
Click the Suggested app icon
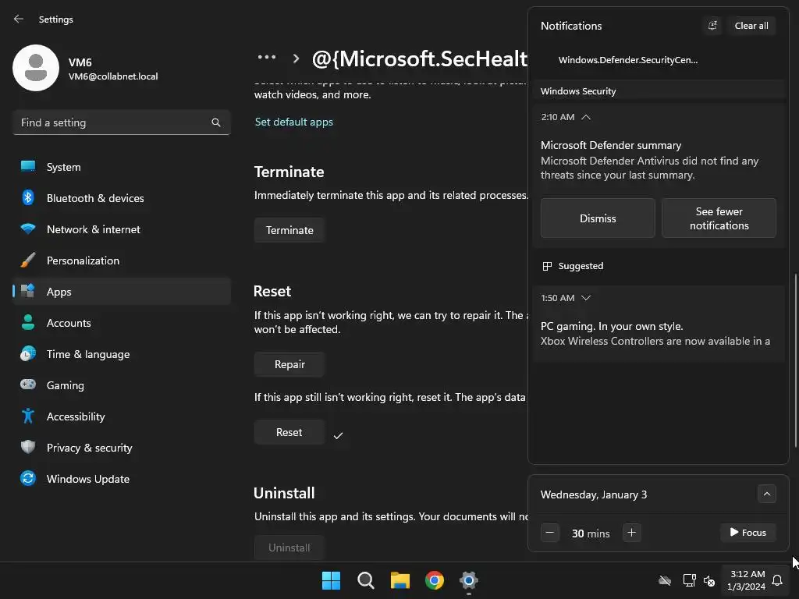tap(547, 266)
